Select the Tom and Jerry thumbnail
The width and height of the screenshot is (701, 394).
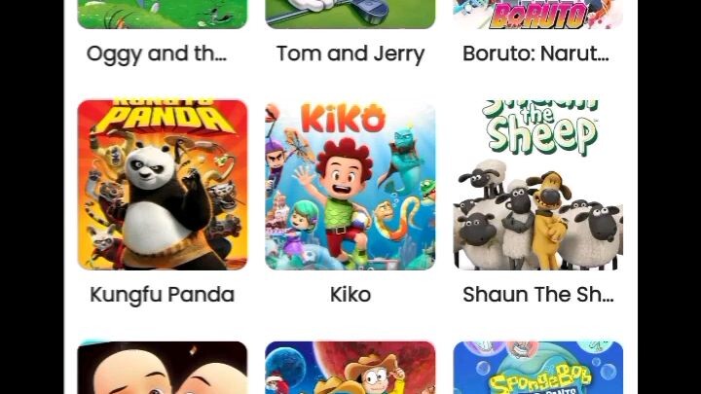click(350, 15)
